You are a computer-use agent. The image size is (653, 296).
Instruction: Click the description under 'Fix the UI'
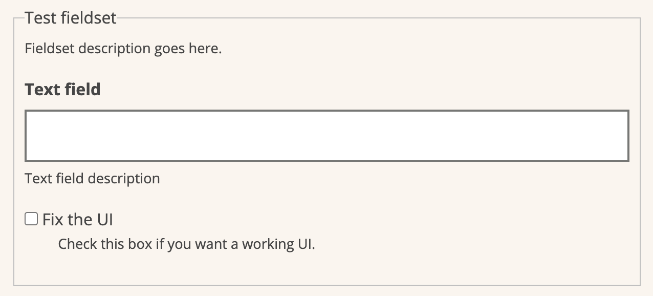186,244
